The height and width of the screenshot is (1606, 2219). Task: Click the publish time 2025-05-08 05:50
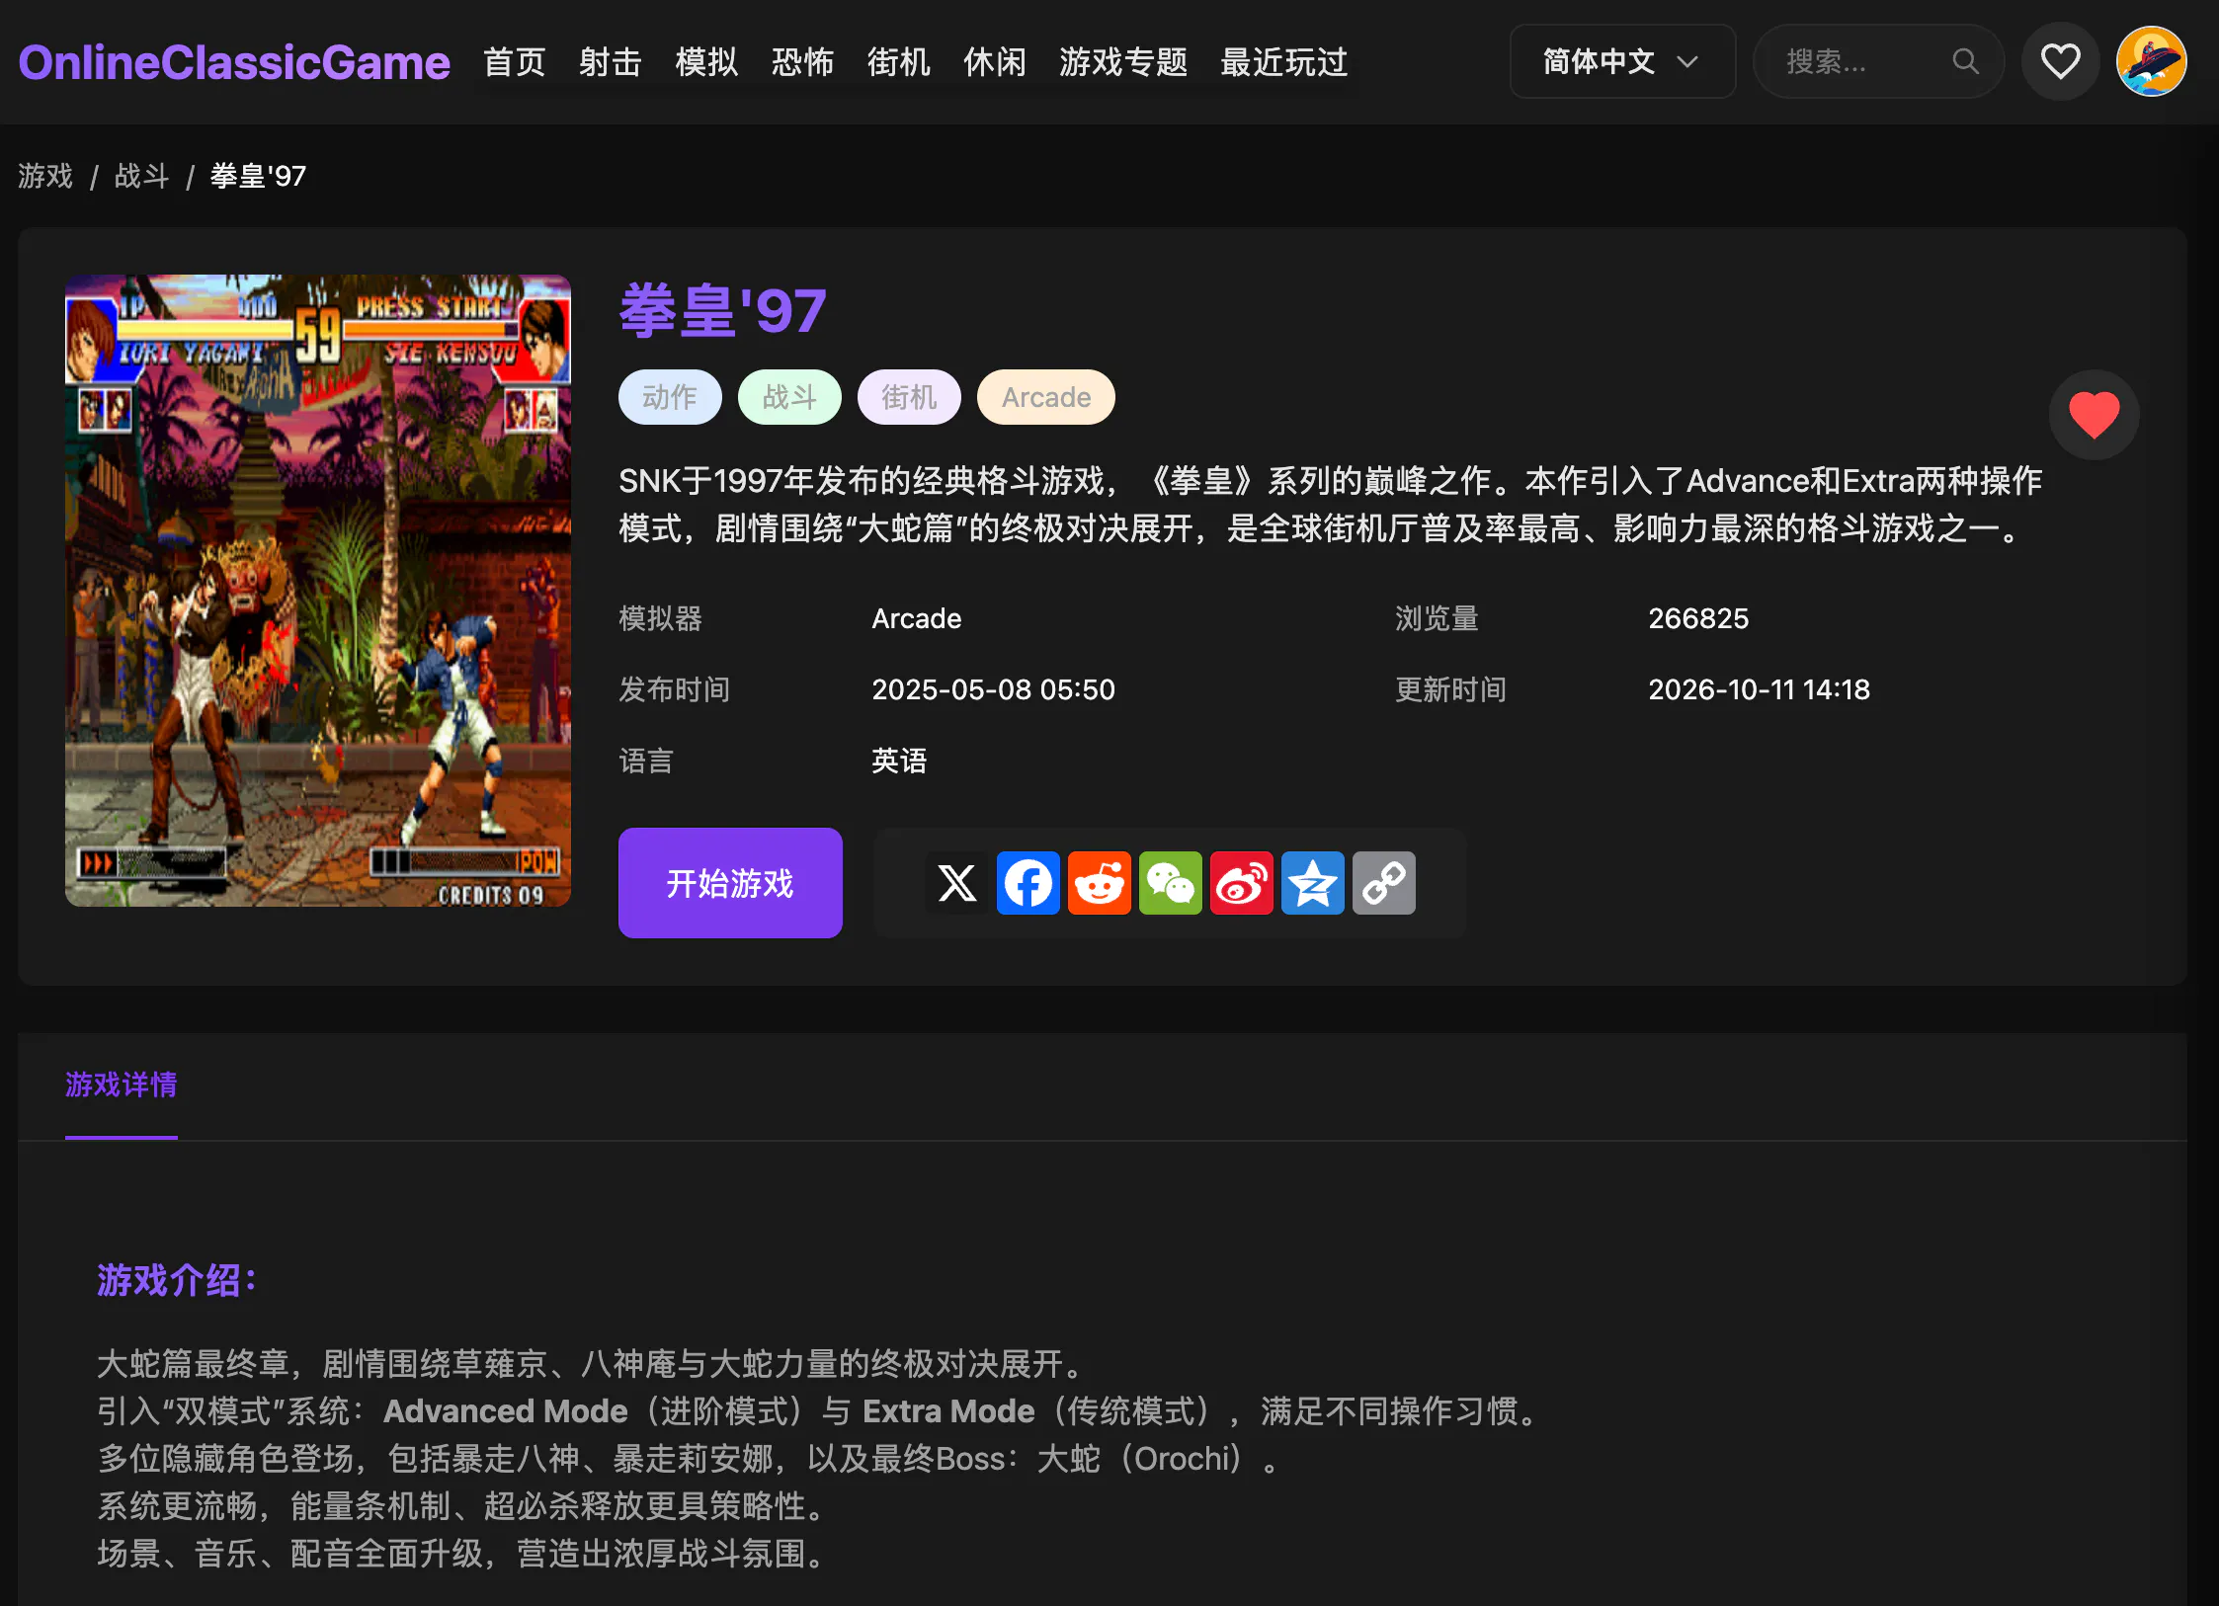[x=993, y=689]
